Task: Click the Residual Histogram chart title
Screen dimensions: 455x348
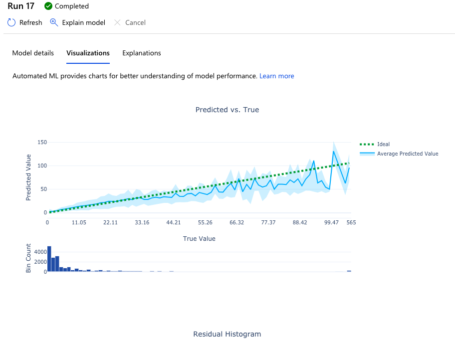Action: click(x=227, y=334)
